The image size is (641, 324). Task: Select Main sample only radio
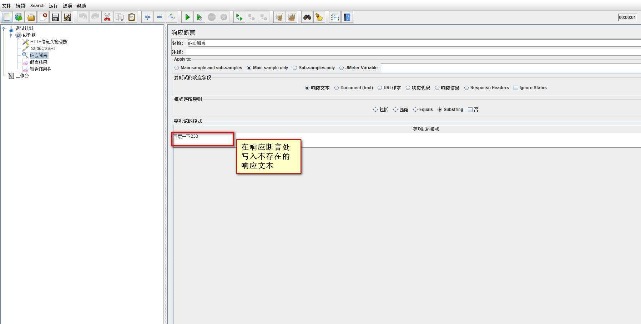pos(249,68)
